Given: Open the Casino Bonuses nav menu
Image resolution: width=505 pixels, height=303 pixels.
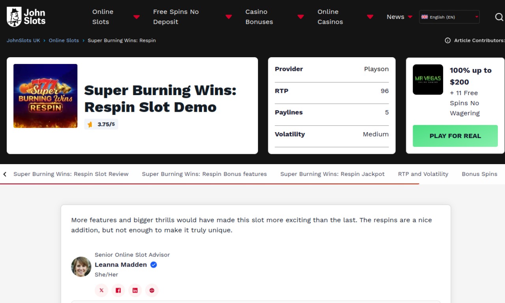Looking at the screenshot, I should pyautogui.click(x=259, y=17).
